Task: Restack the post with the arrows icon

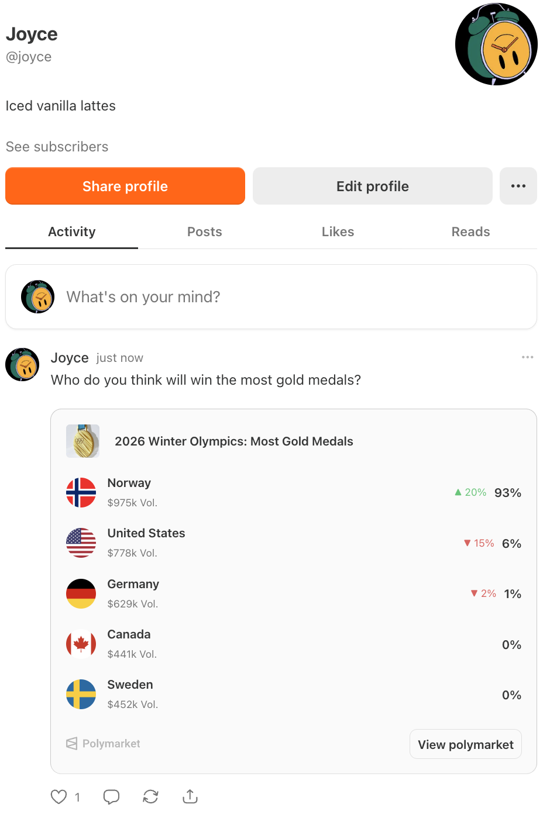Action: pyautogui.click(x=150, y=796)
